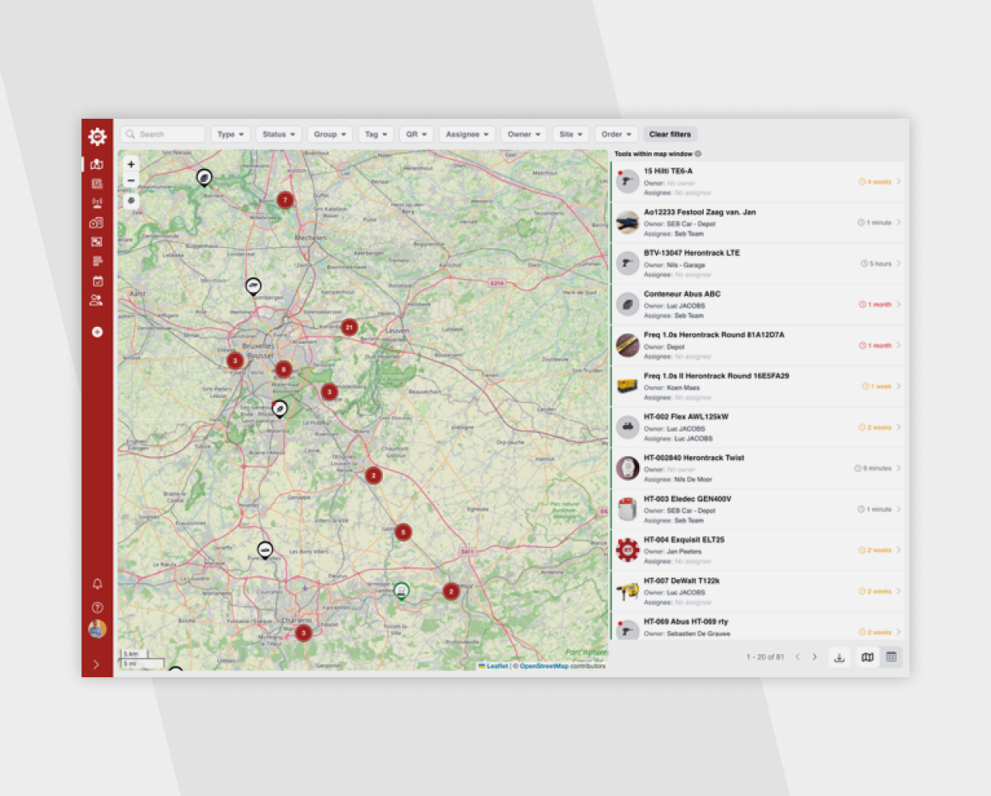Click the download export button

tap(839, 657)
